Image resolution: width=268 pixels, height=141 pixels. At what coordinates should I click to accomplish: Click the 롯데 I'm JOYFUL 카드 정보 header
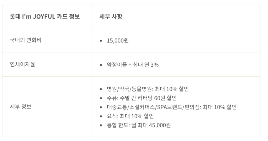[x=45, y=16]
